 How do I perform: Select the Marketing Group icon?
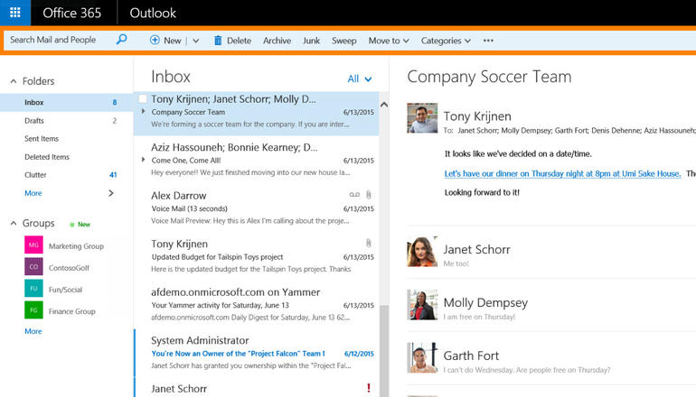tap(33, 245)
